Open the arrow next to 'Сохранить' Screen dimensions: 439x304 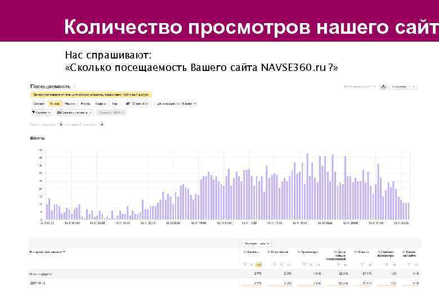coord(414,87)
